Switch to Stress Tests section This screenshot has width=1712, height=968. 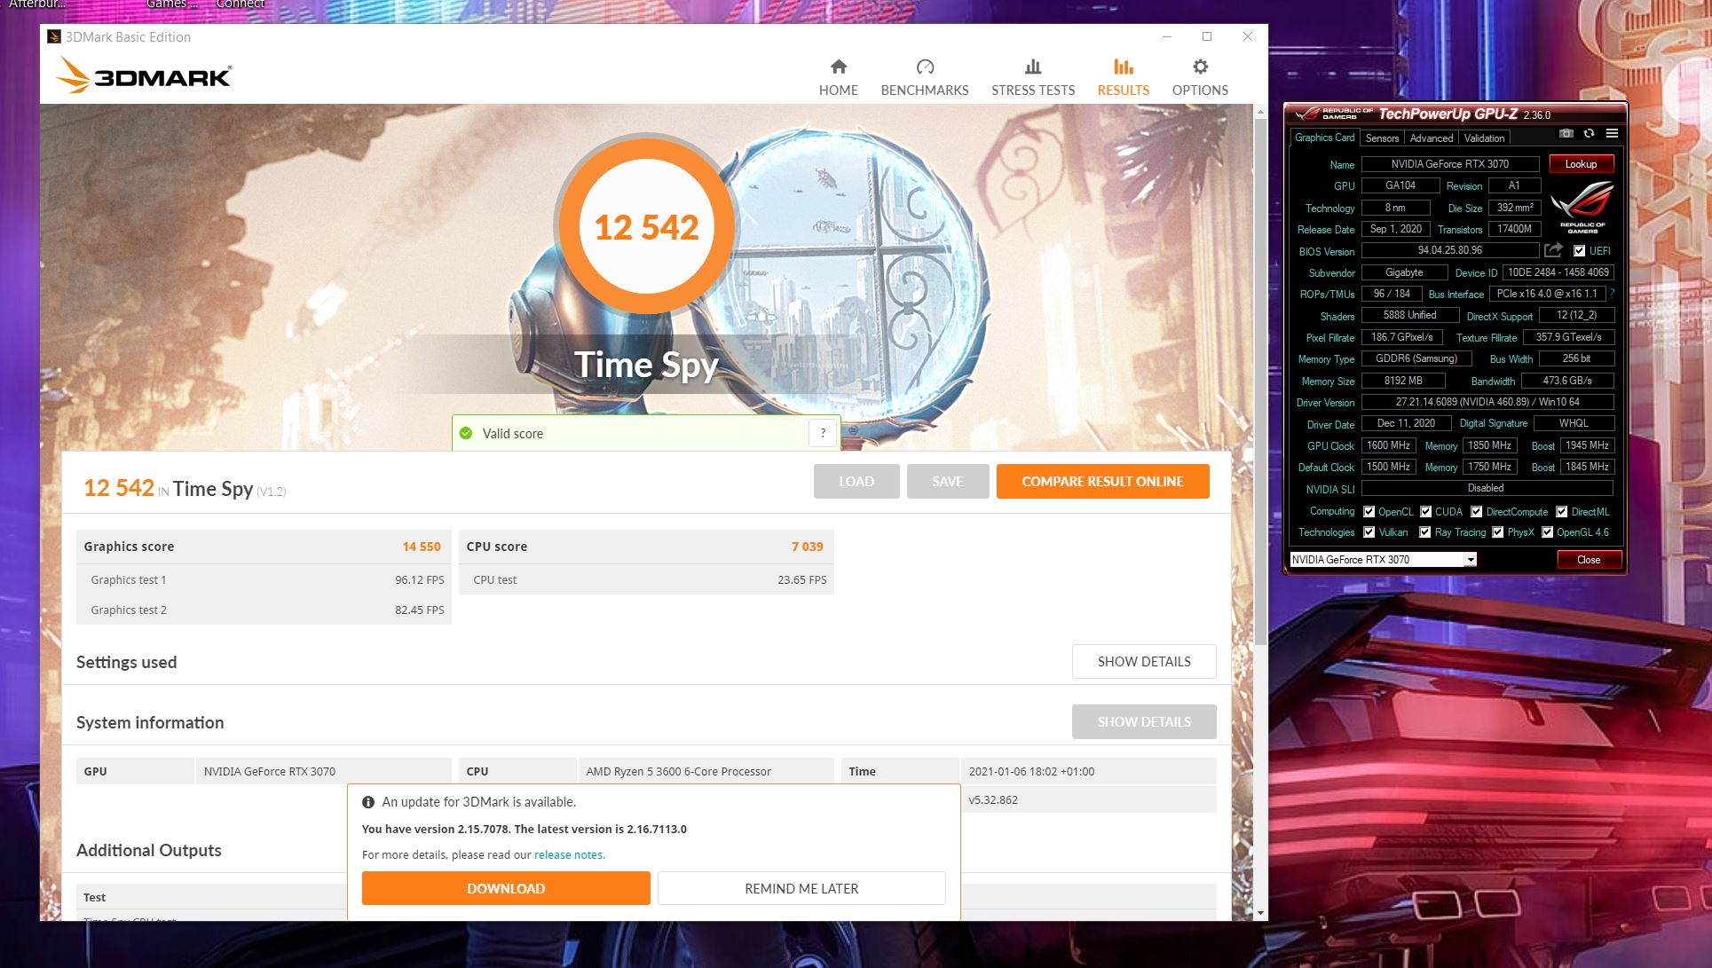pos(1032,78)
